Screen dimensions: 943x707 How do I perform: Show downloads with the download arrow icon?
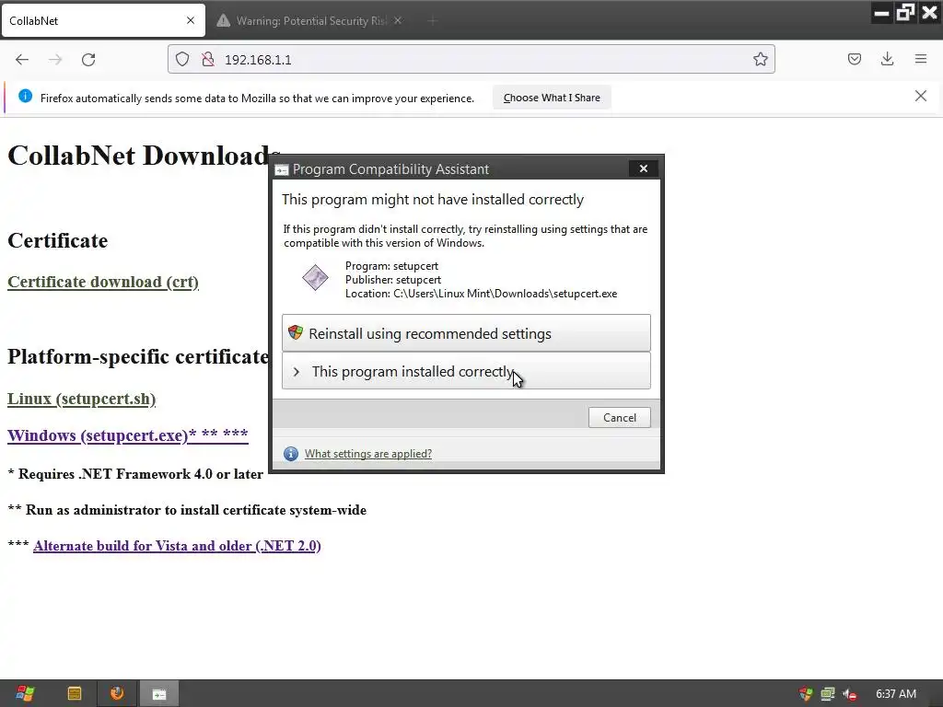click(x=887, y=59)
